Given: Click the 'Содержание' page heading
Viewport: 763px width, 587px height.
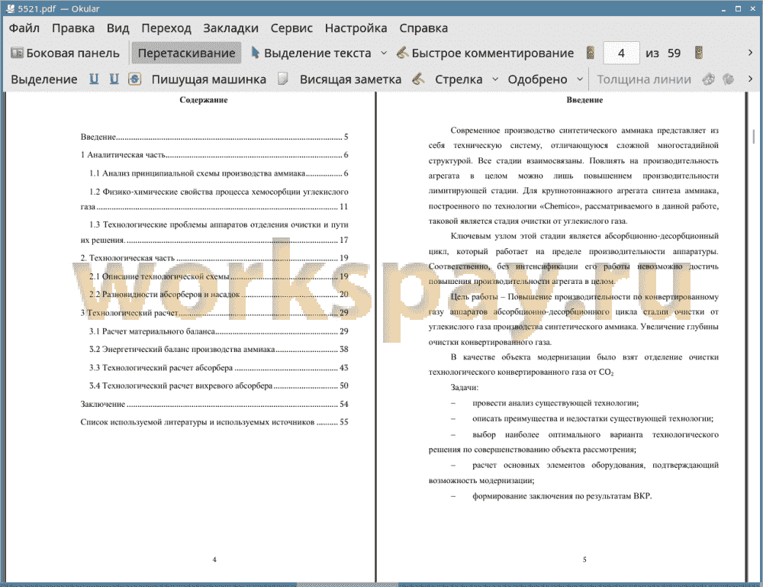Looking at the screenshot, I should (204, 100).
